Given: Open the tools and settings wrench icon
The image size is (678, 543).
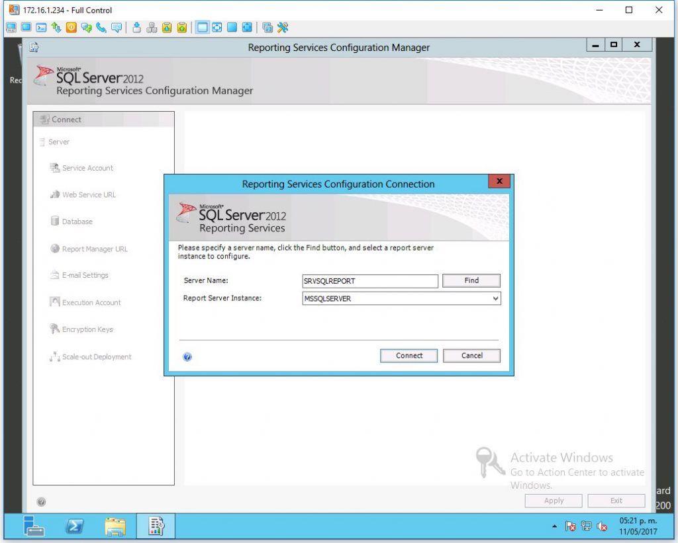Looking at the screenshot, I should [283, 28].
